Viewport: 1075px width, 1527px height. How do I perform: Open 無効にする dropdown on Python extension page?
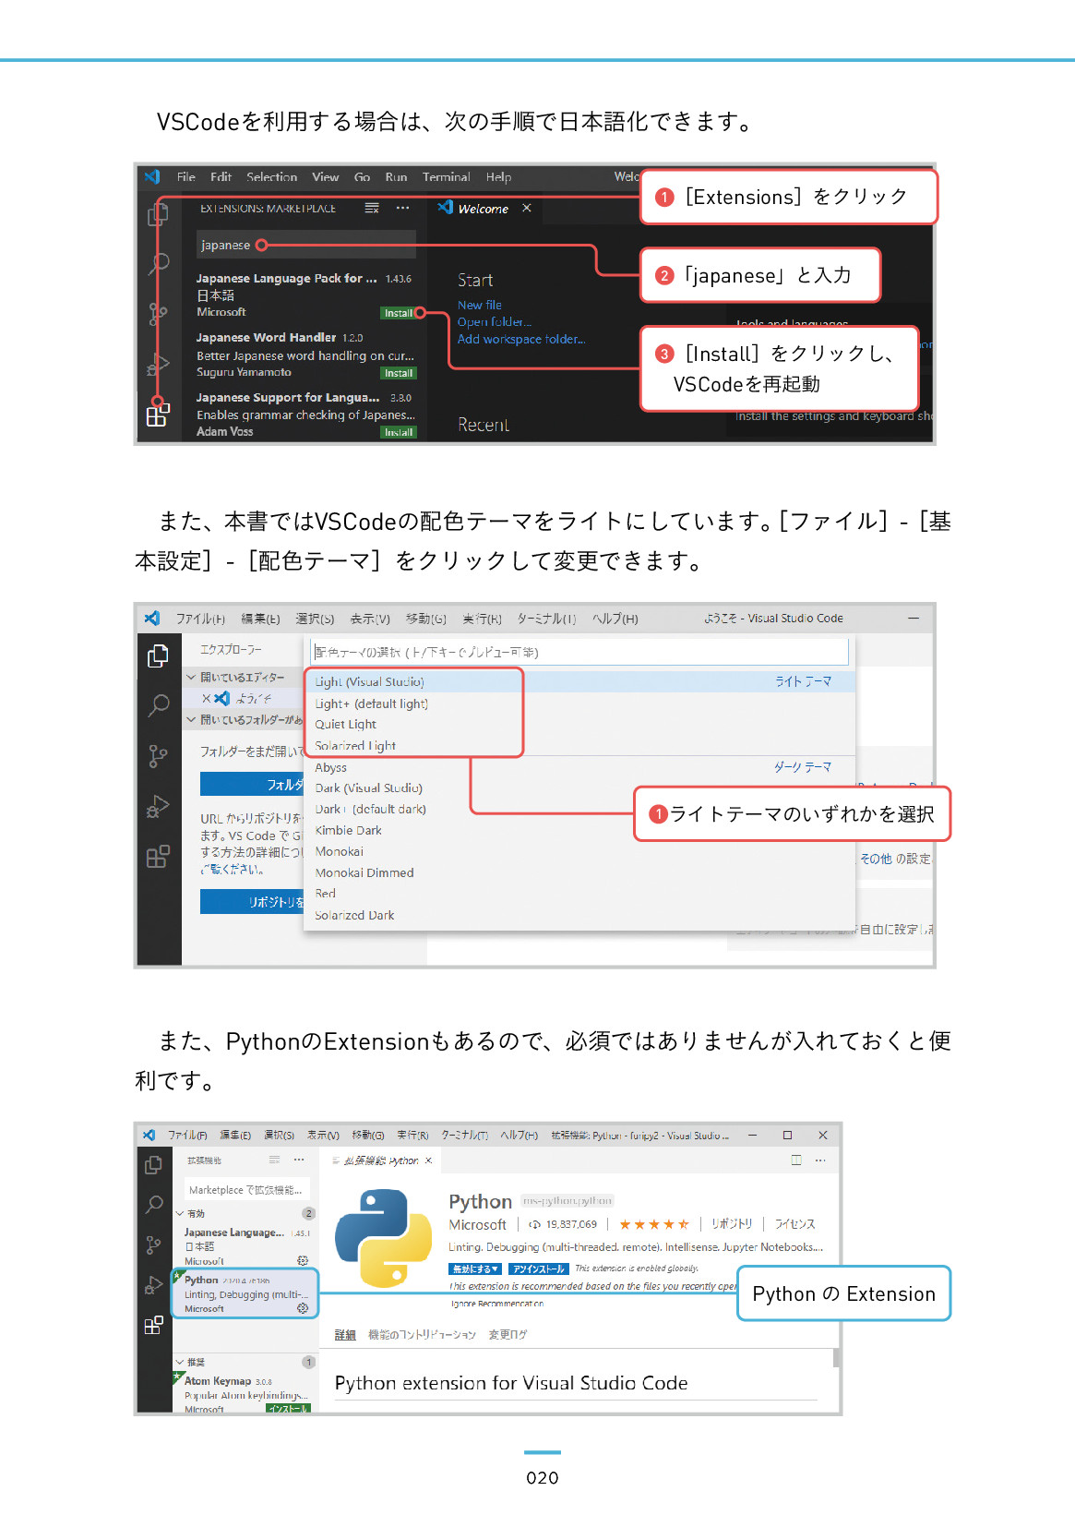475,1269
